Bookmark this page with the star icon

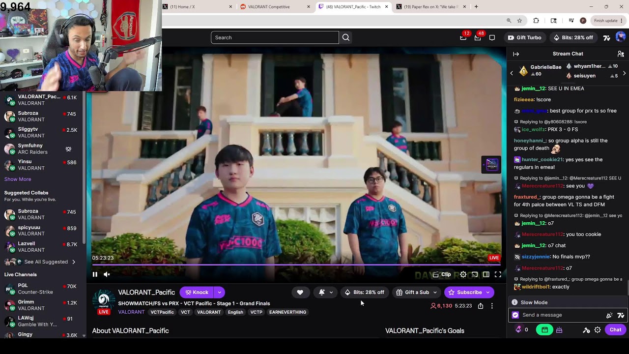coord(519,21)
